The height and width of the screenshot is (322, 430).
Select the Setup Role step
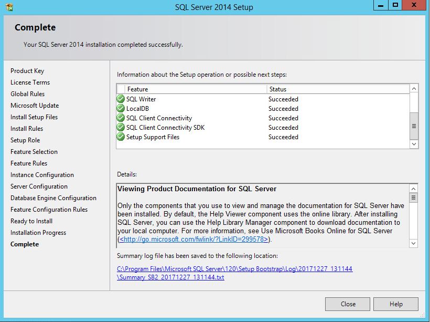click(x=25, y=140)
